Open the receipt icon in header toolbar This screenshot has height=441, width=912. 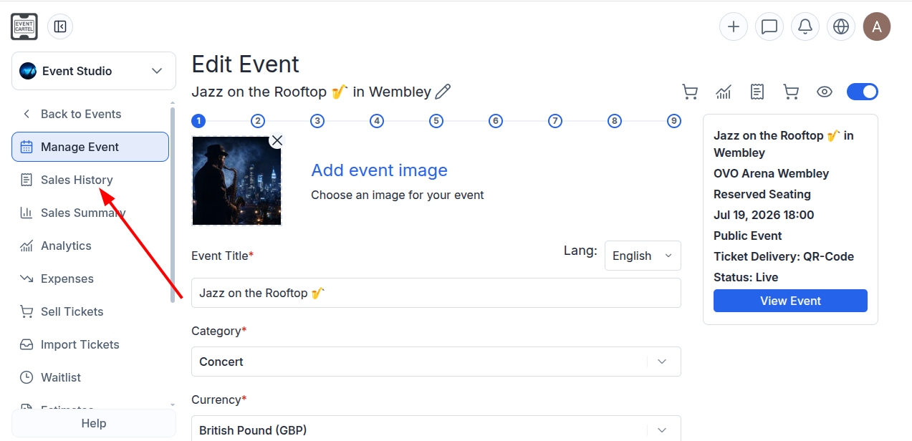tap(757, 92)
